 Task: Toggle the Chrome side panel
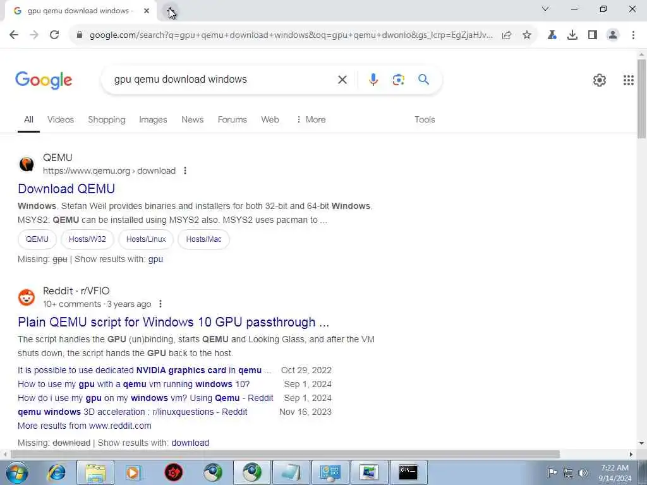pos(593,35)
